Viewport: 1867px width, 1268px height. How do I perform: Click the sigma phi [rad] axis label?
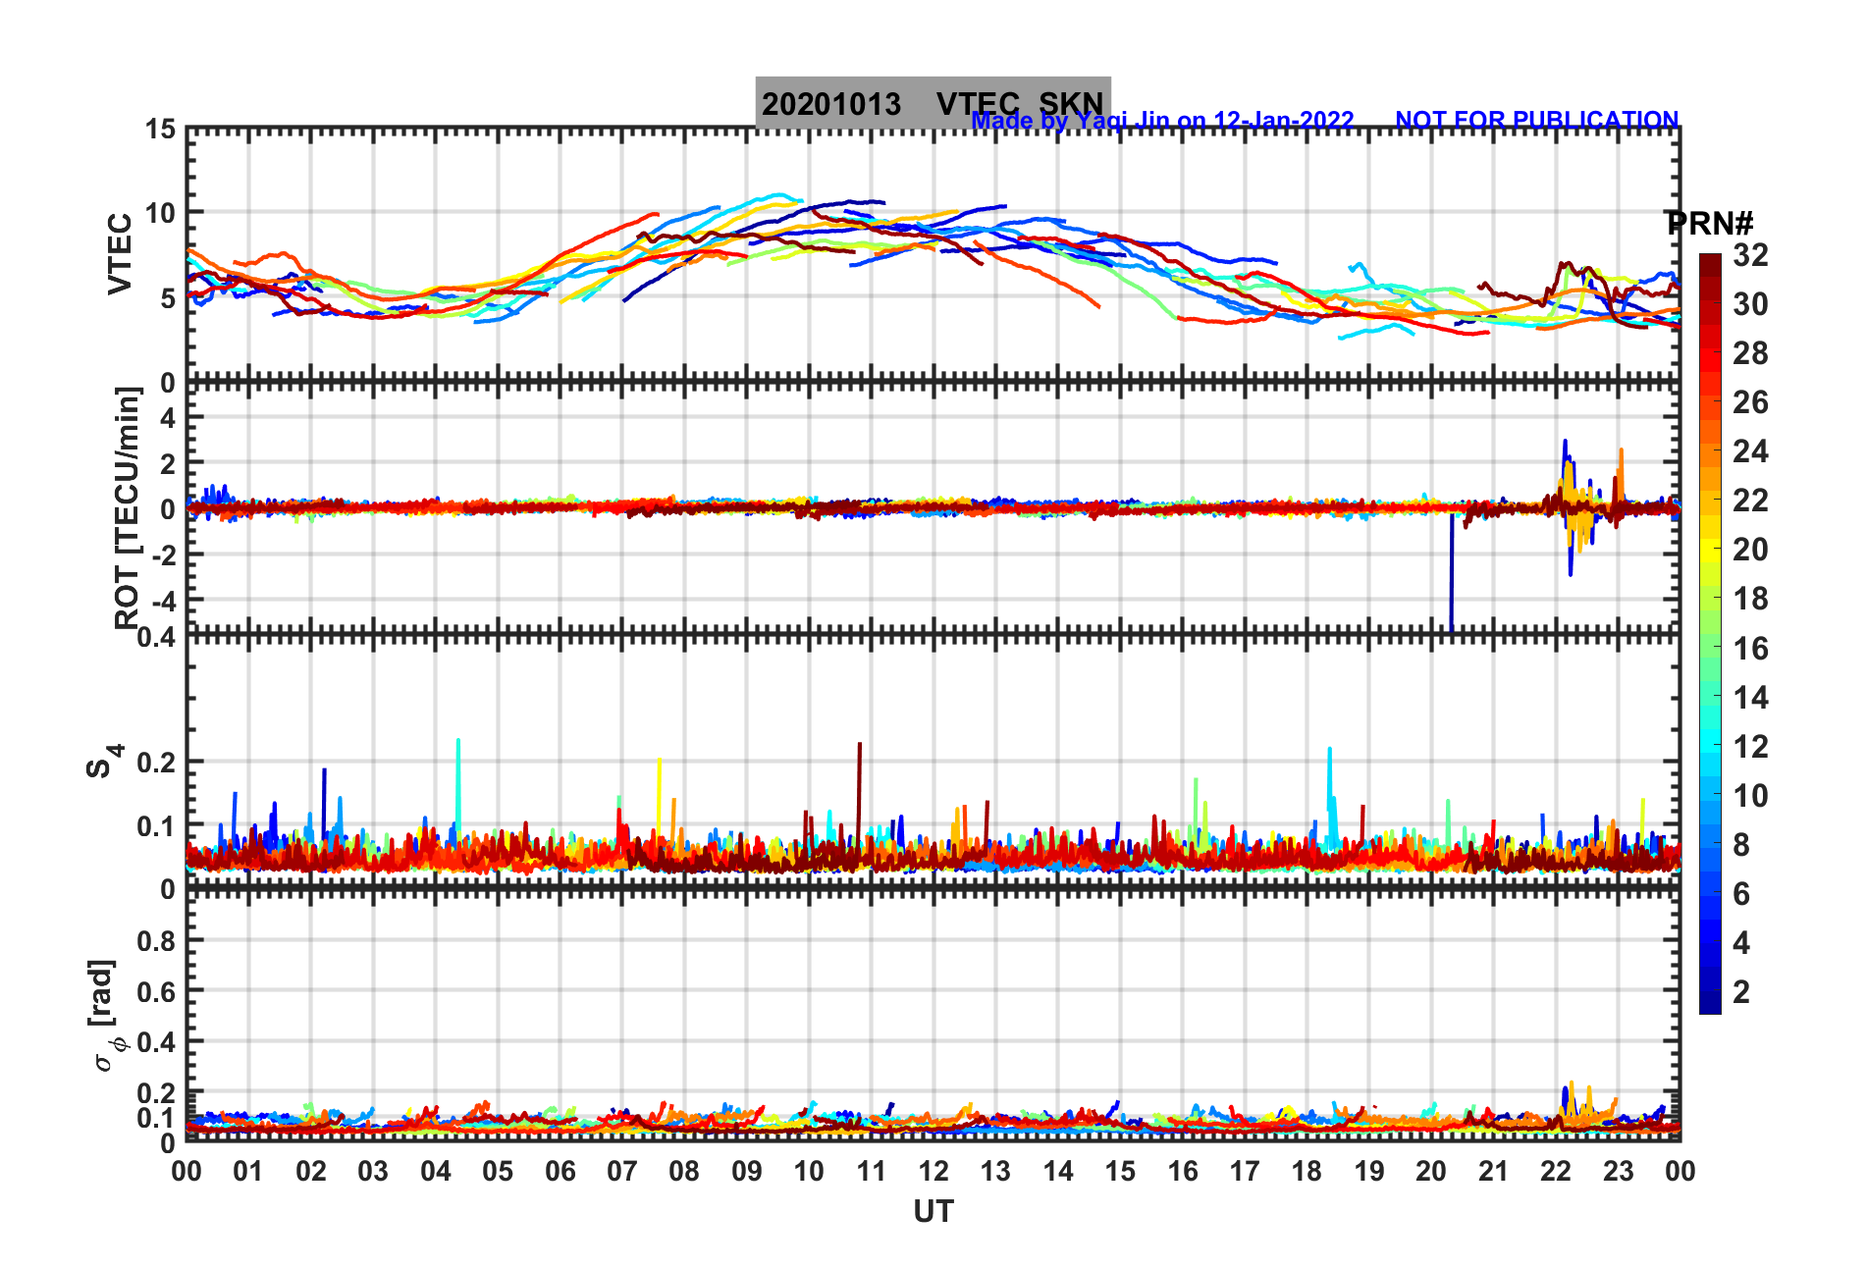click(x=106, y=1015)
